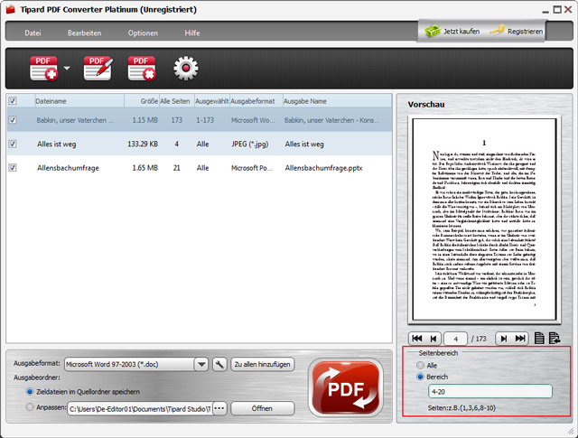This screenshot has height=438, width=578.
Task: Click the Add PDF file icon
Action: (x=43, y=69)
